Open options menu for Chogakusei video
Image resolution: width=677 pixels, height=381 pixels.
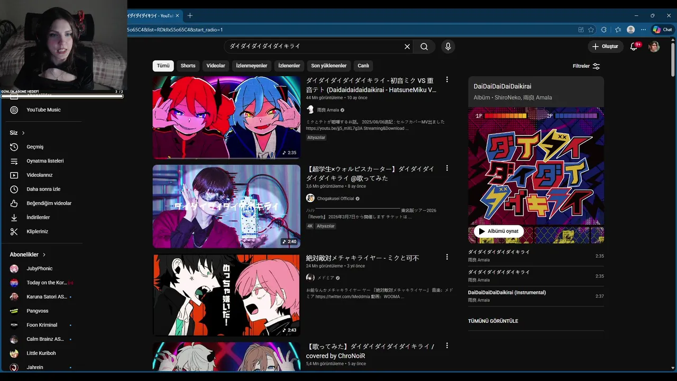point(447,168)
